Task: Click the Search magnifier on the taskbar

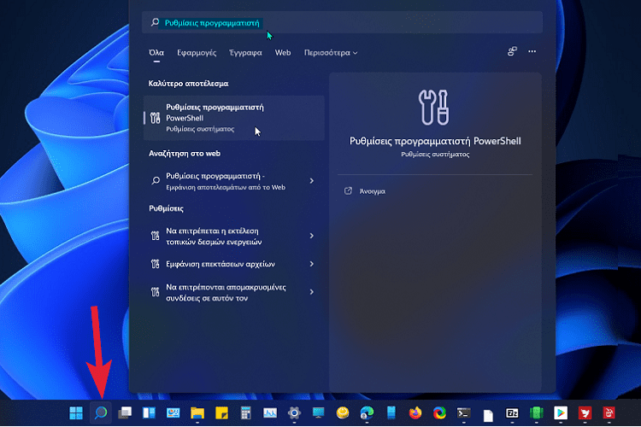Action: point(101,412)
